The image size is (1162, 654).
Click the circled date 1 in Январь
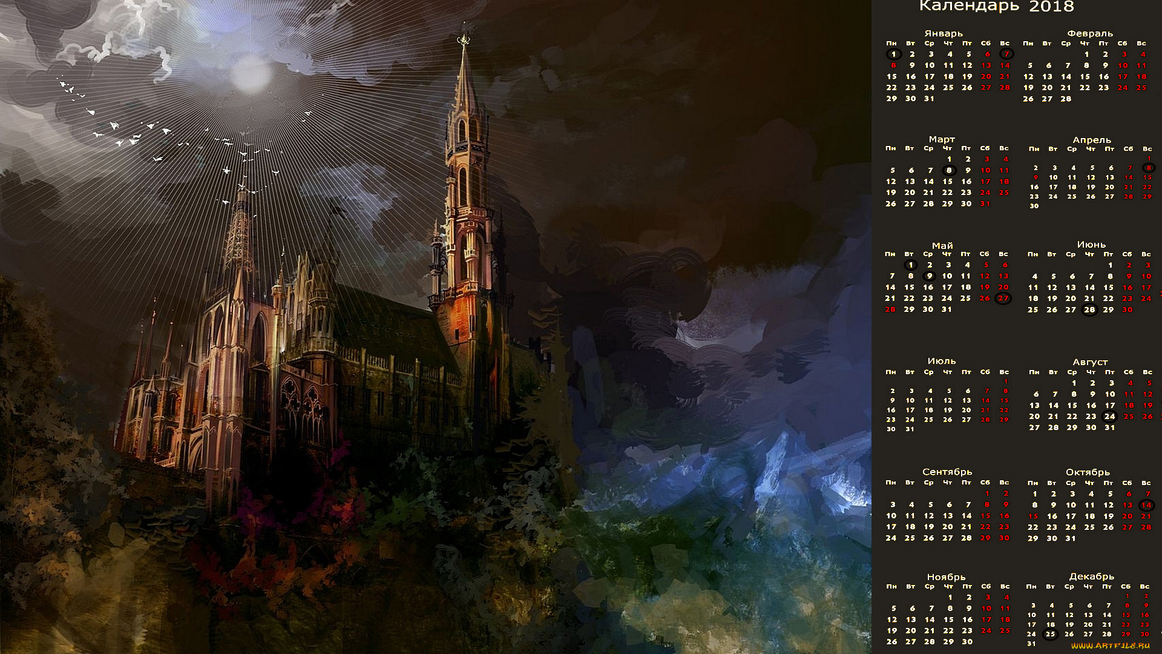click(893, 54)
